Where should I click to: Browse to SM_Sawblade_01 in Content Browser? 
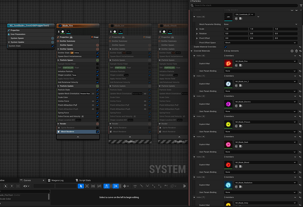point(241,19)
